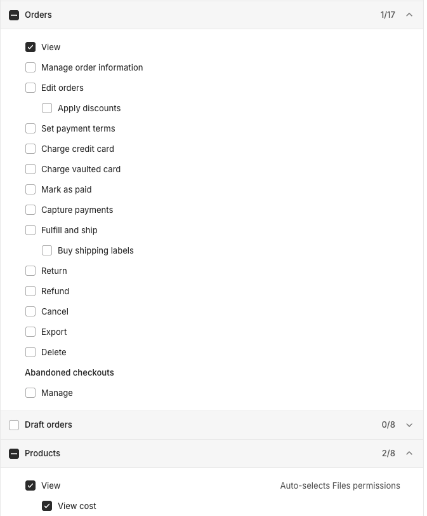The width and height of the screenshot is (427, 516).
Task: Enable Charge credit card permission
Action: tap(30, 149)
